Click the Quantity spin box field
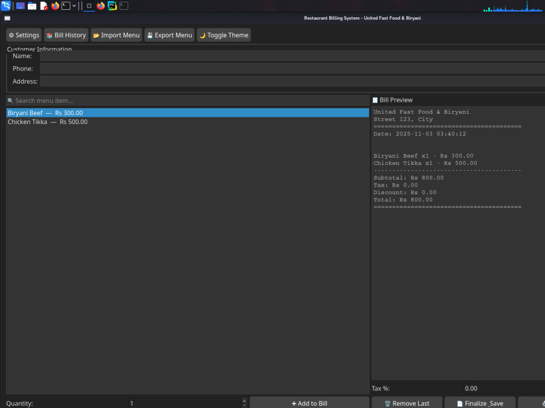 tap(185, 403)
